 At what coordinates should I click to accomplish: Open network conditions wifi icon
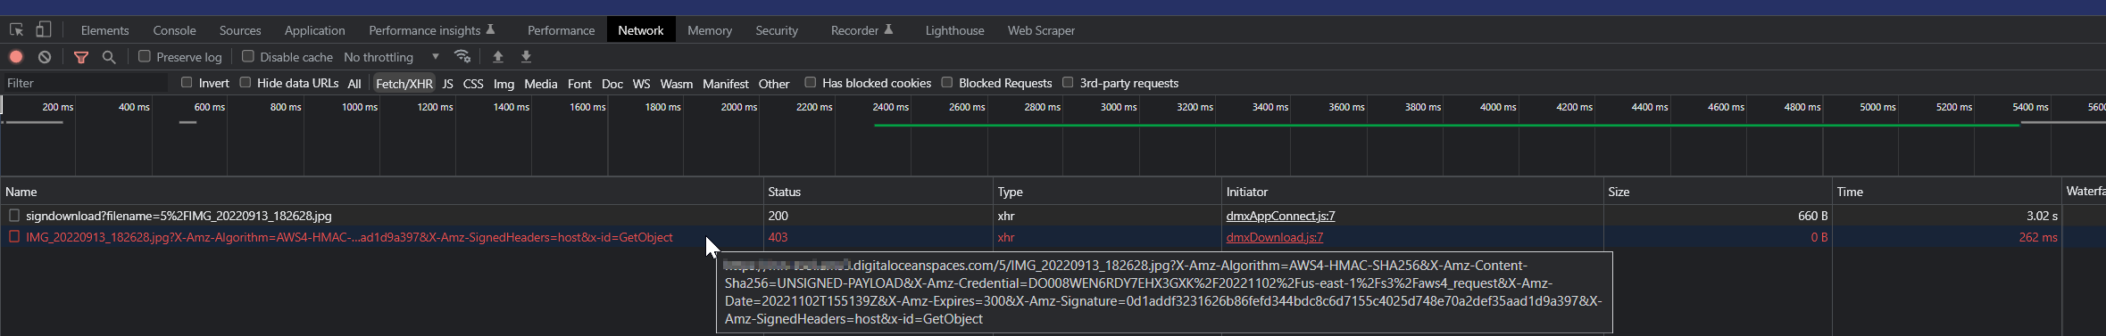tap(462, 56)
